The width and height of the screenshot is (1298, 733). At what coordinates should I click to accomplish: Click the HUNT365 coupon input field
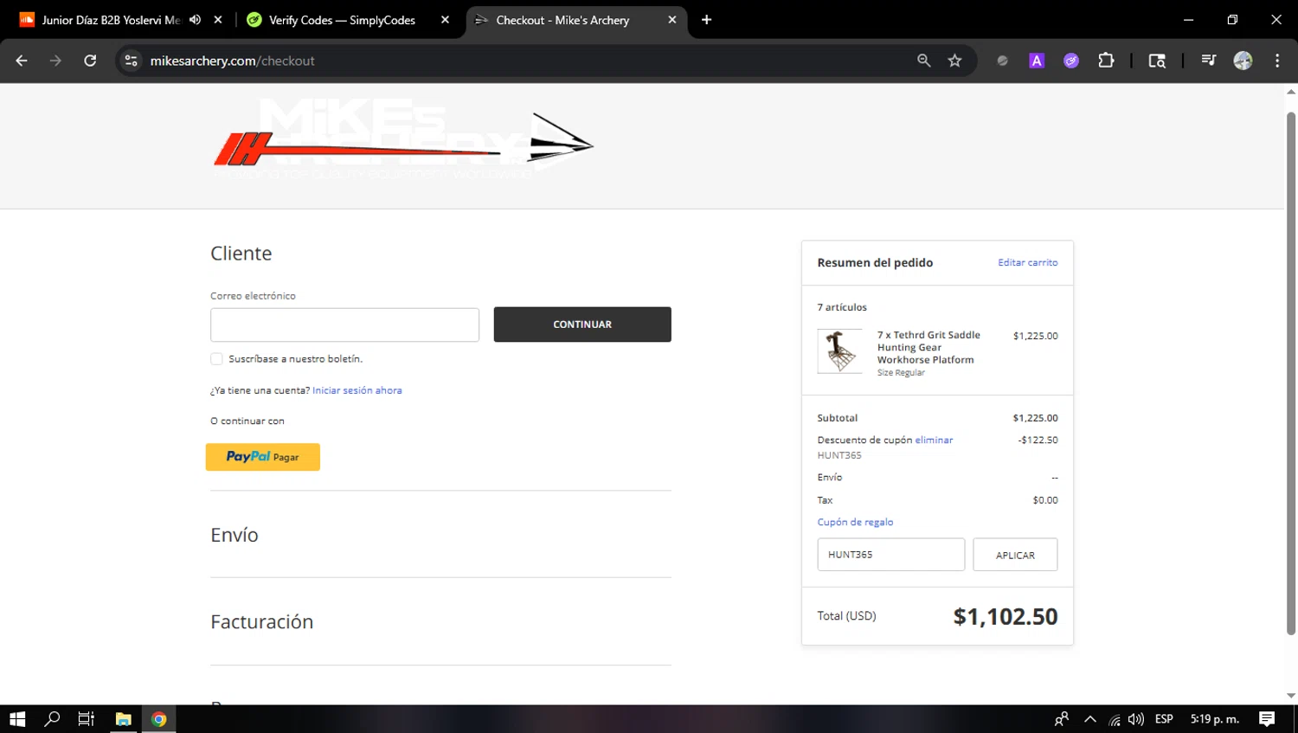coord(891,555)
